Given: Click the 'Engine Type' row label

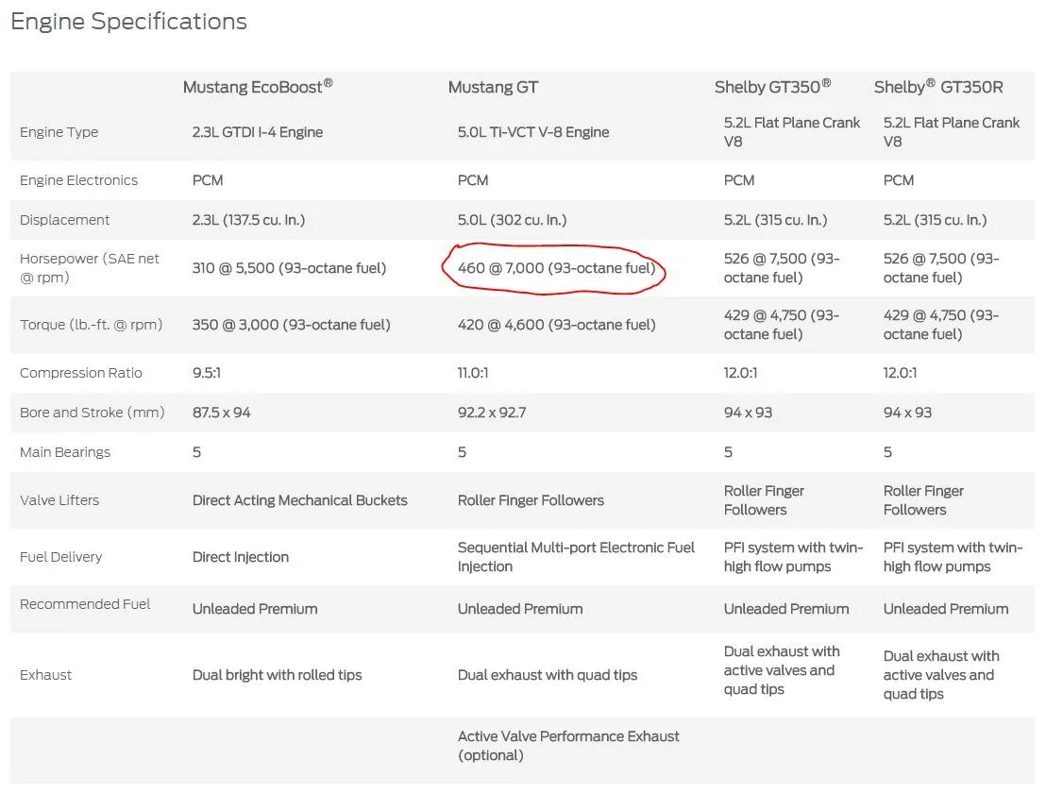Looking at the screenshot, I should tap(59, 132).
